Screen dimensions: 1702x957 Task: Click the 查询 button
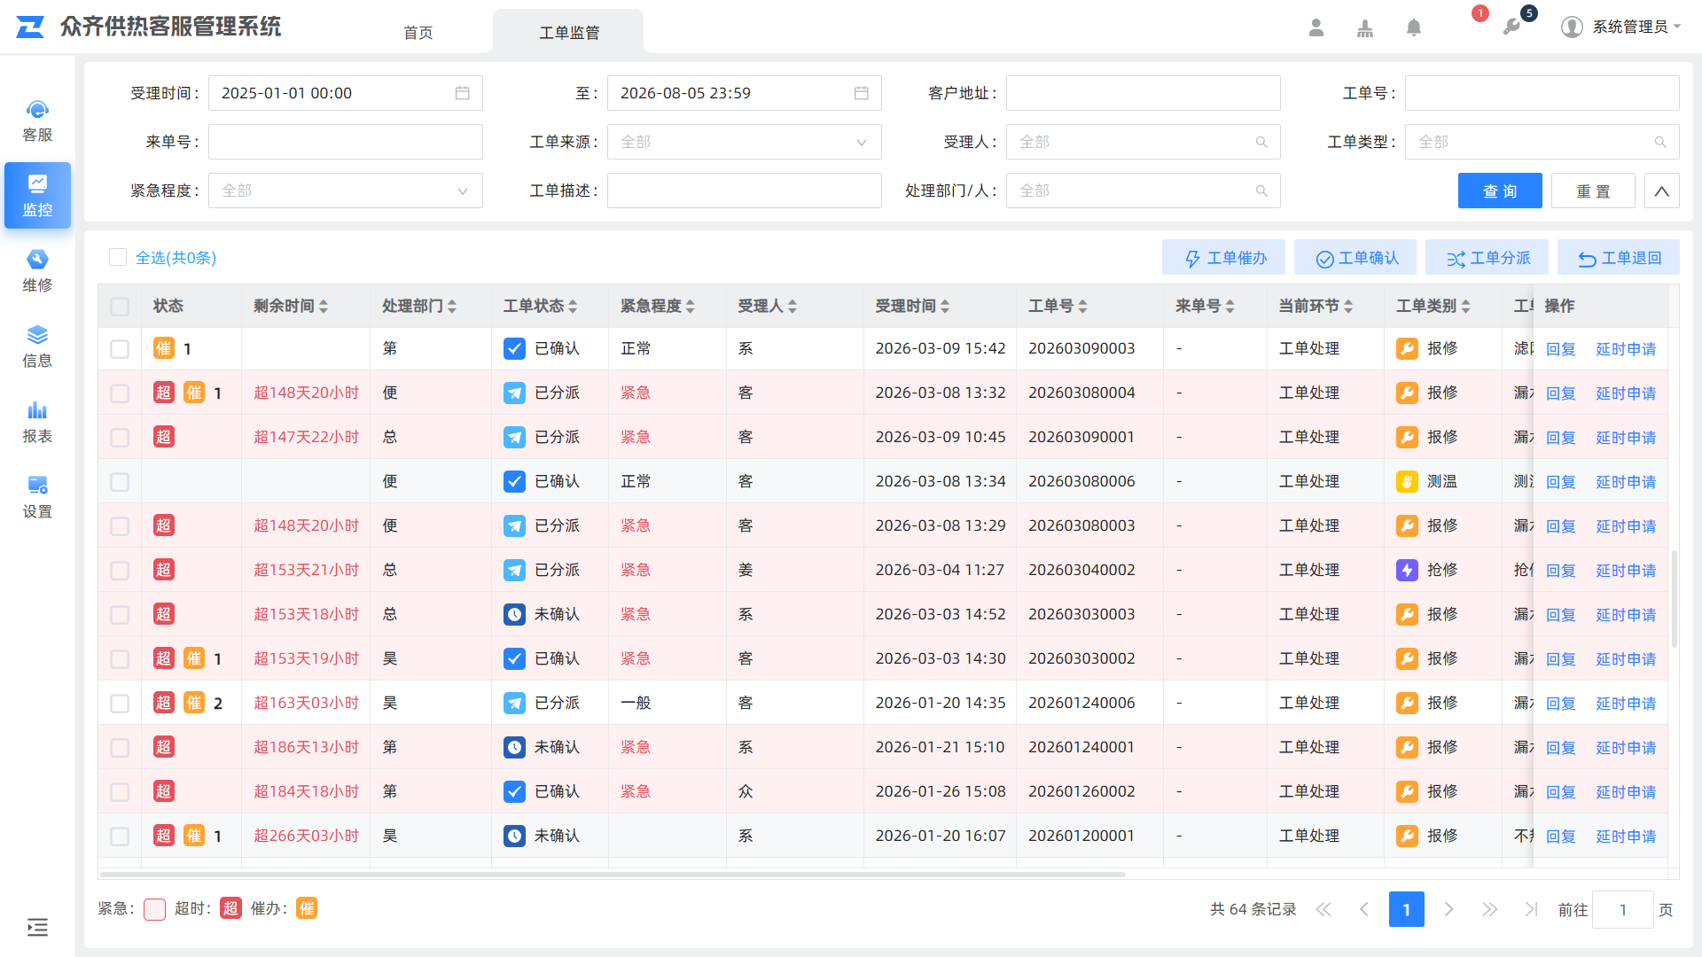(1500, 191)
